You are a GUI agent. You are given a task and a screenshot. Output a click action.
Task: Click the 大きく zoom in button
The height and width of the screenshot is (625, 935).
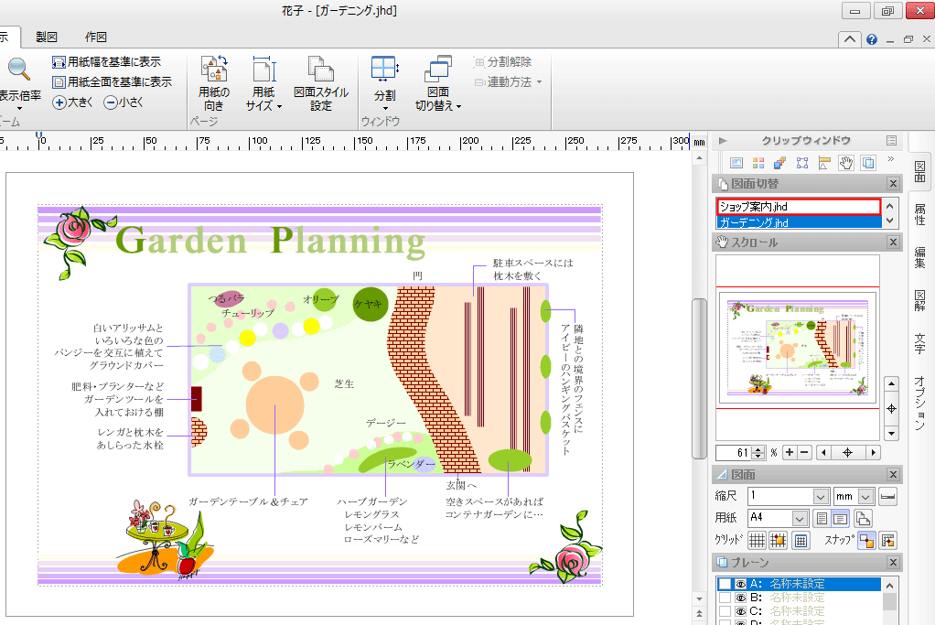point(73,102)
